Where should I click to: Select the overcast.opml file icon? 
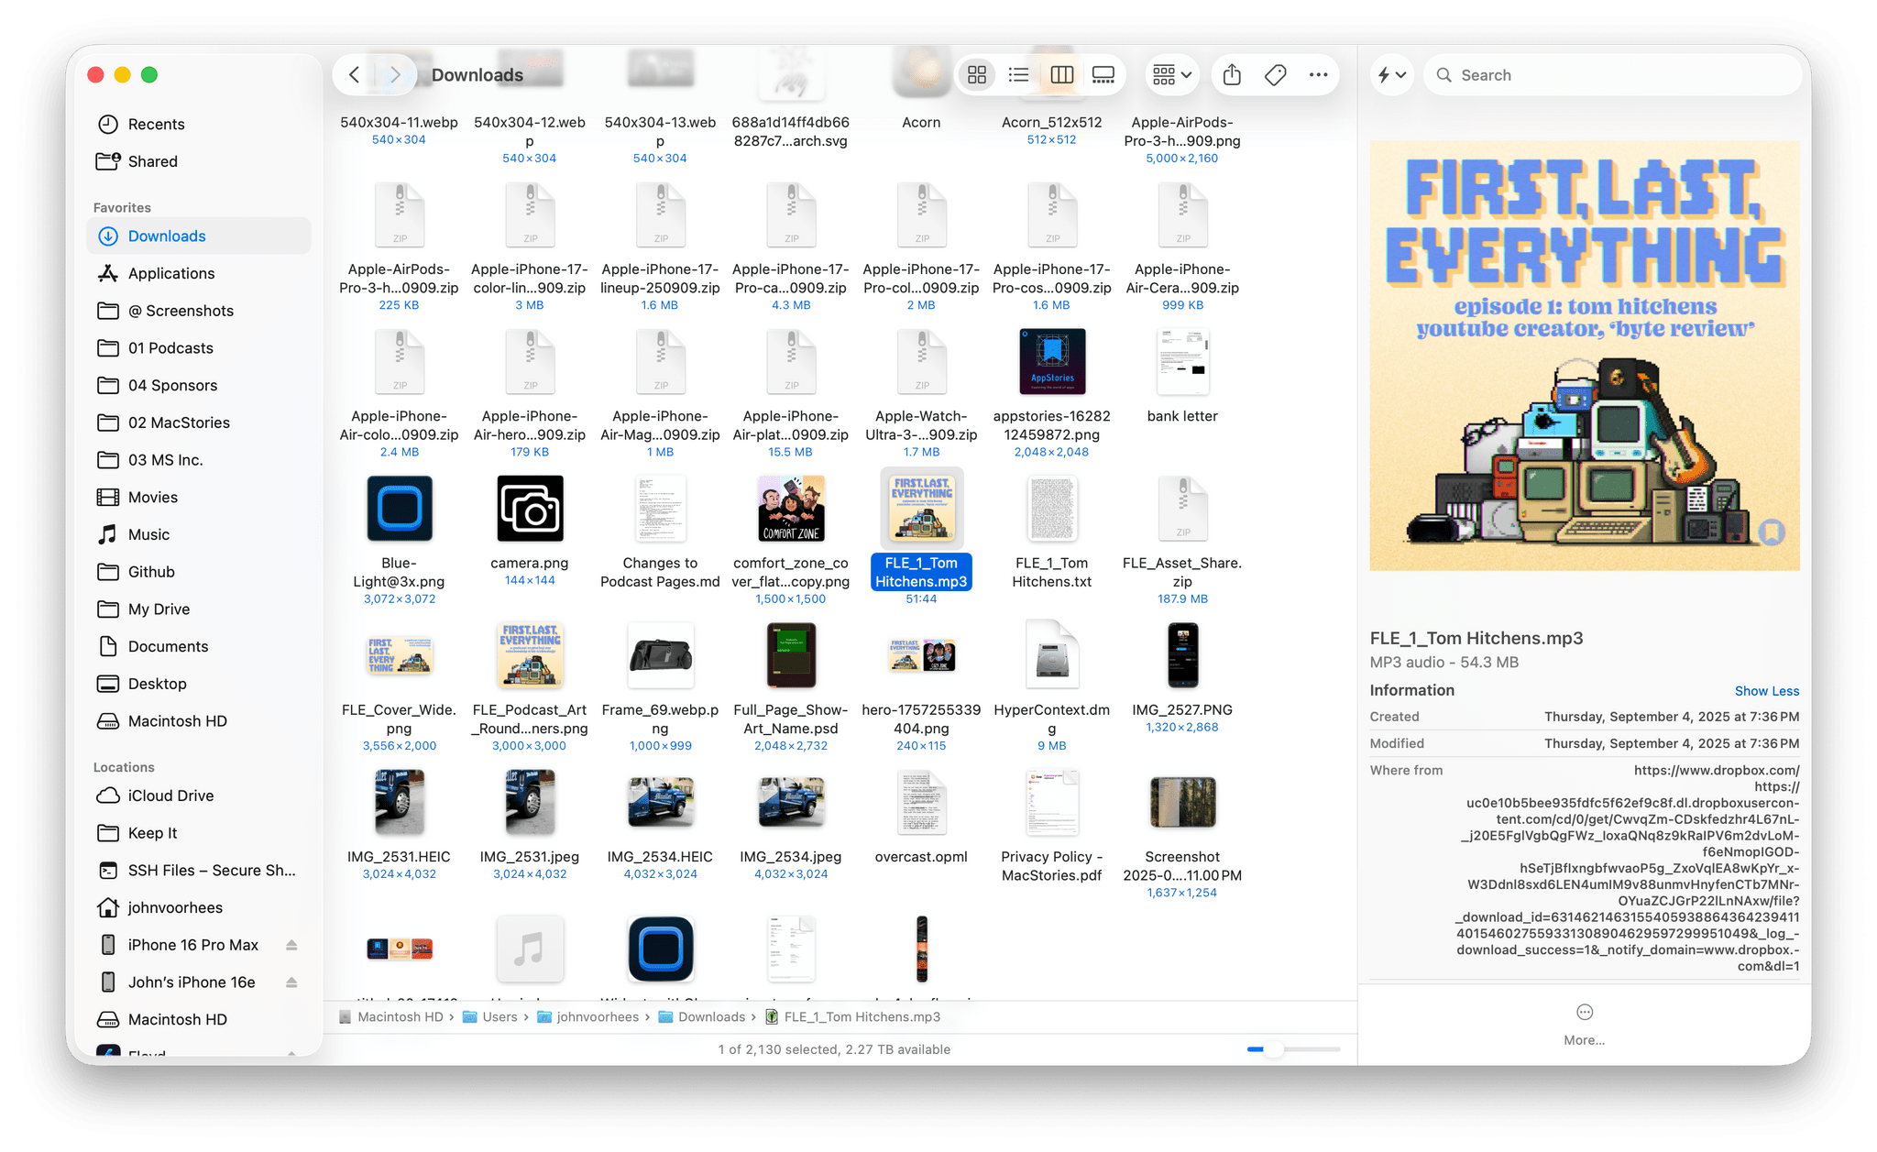921,802
